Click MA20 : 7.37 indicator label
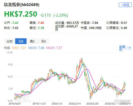 tap(54, 48)
